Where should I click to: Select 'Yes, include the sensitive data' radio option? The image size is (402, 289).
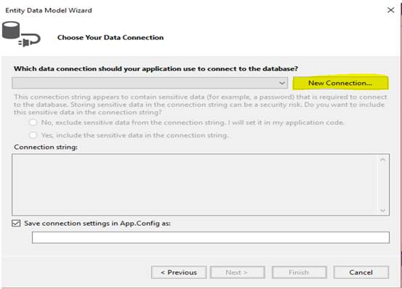tap(33, 135)
